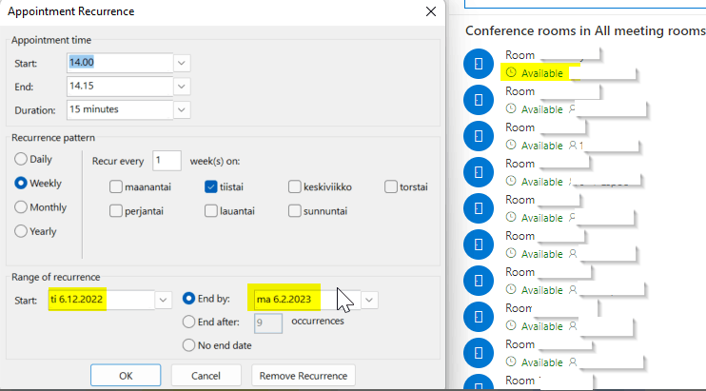Viewport: 706px width, 391px height.
Task: Uncheck the tiistai checkbox
Action: click(x=210, y=186)
